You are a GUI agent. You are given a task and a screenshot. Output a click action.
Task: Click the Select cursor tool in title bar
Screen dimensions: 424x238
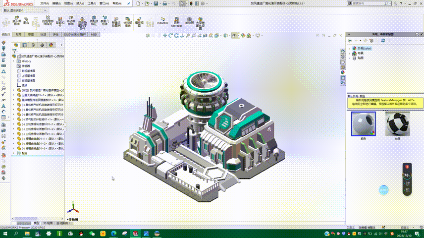pos(182,3)
